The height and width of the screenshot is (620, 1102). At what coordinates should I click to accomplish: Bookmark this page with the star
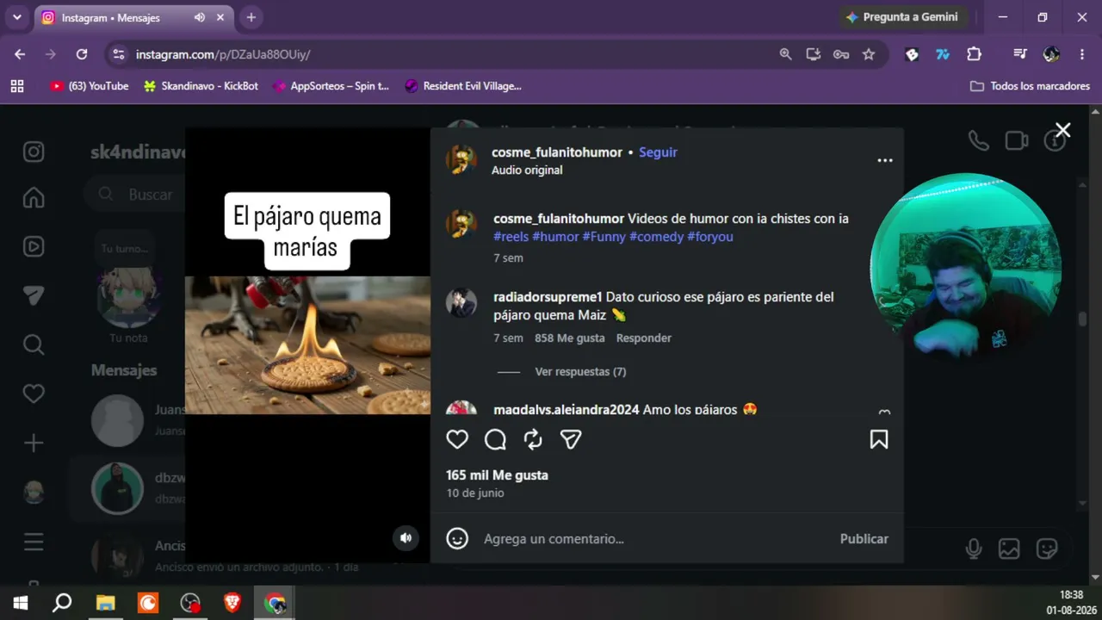click(x=869, y=54)
